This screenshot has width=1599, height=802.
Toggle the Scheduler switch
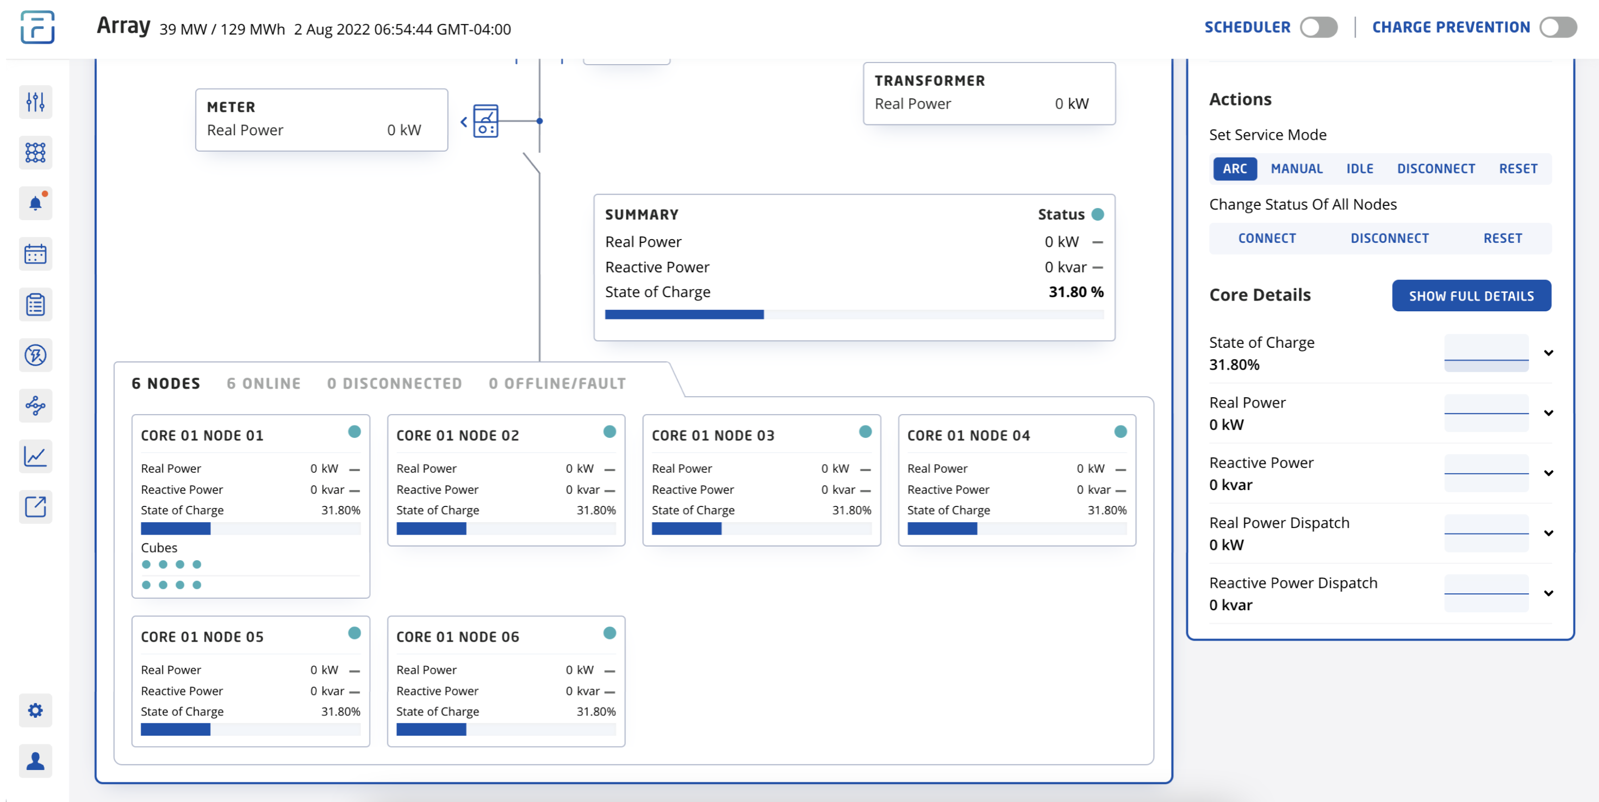click(1318, 27)
